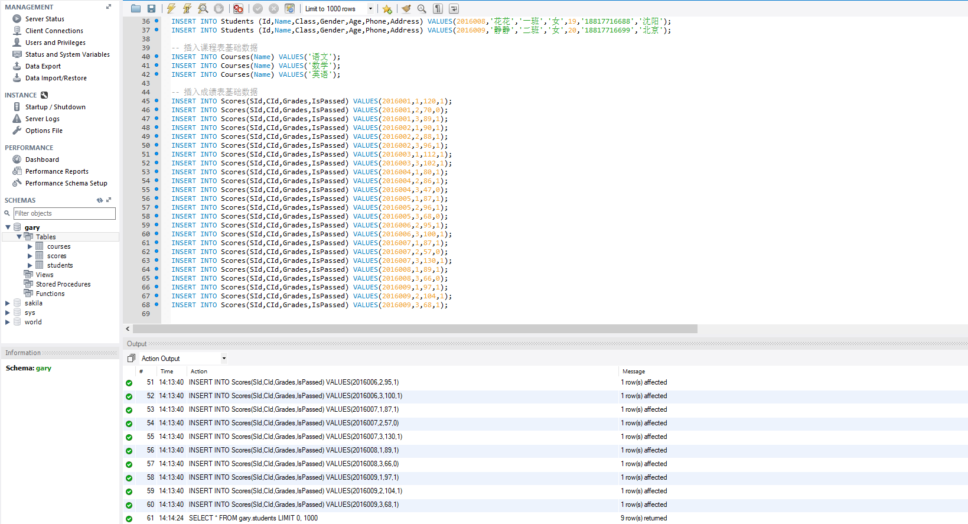968x524 pixels.
Task: Toggle word wrap icon
Action: tap(454, 9)
